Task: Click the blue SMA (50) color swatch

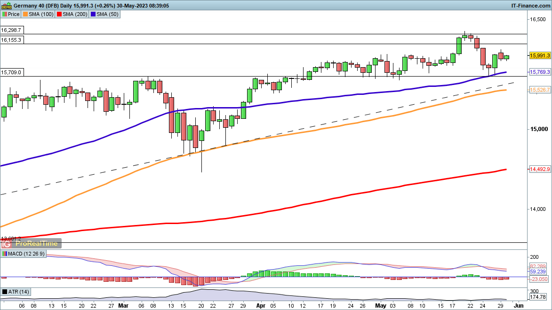Action: (x=93, y=14)
